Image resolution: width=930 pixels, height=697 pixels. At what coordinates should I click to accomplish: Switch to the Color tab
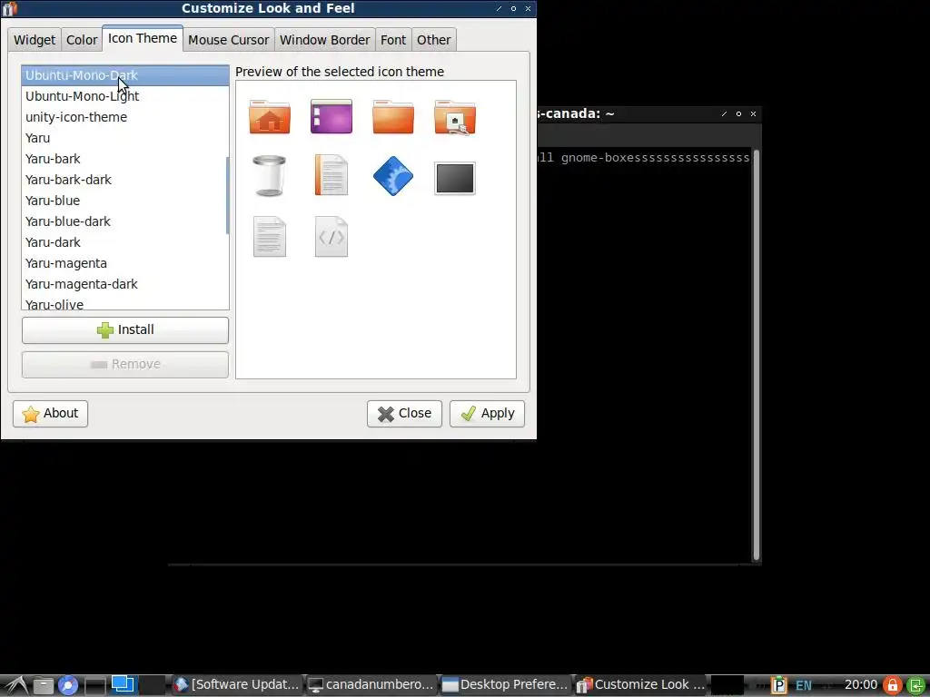click(82, 40)
